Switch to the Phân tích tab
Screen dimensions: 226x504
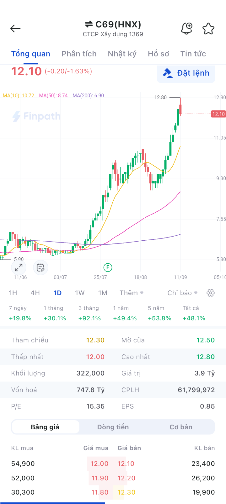tap(79, 54)
